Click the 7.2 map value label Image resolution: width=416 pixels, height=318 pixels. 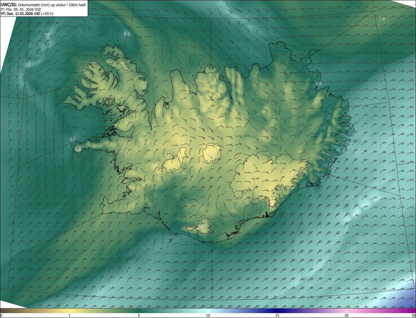28,65
